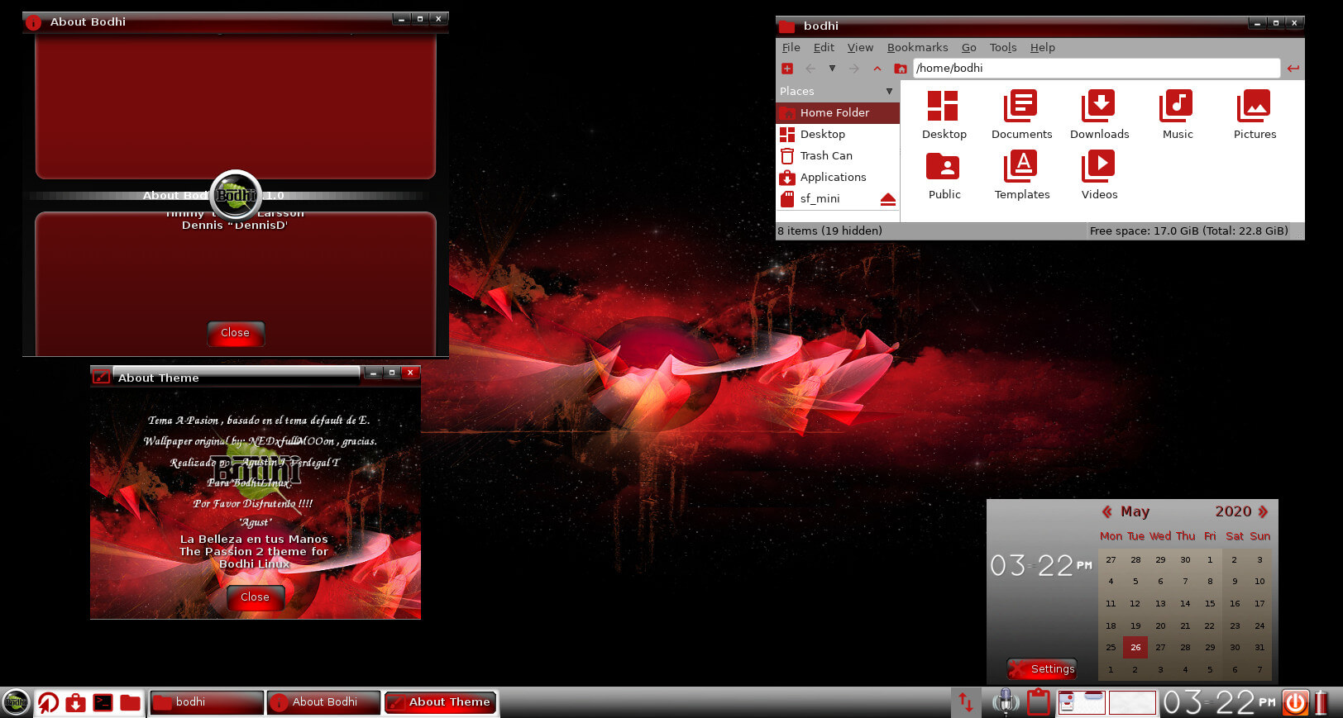
Task: Select the Downloads folder icon
Action: tap(1099, 115)
